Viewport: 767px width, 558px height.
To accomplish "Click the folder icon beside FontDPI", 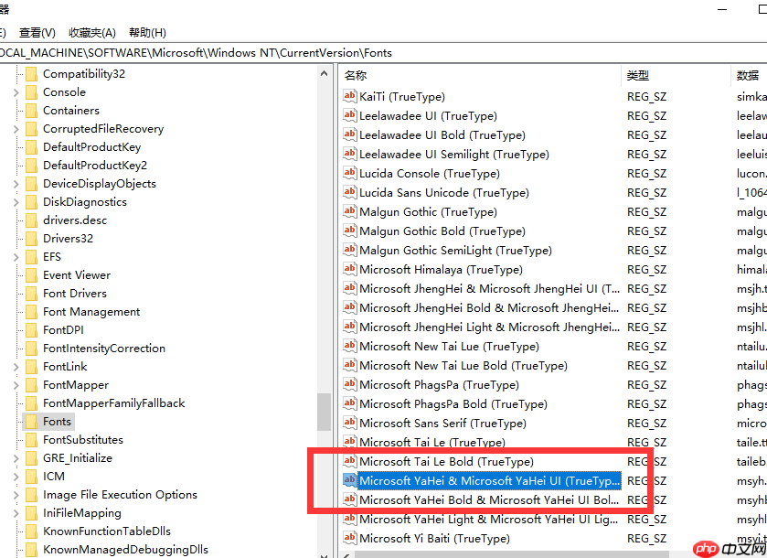I will click(x=31, y=330).
